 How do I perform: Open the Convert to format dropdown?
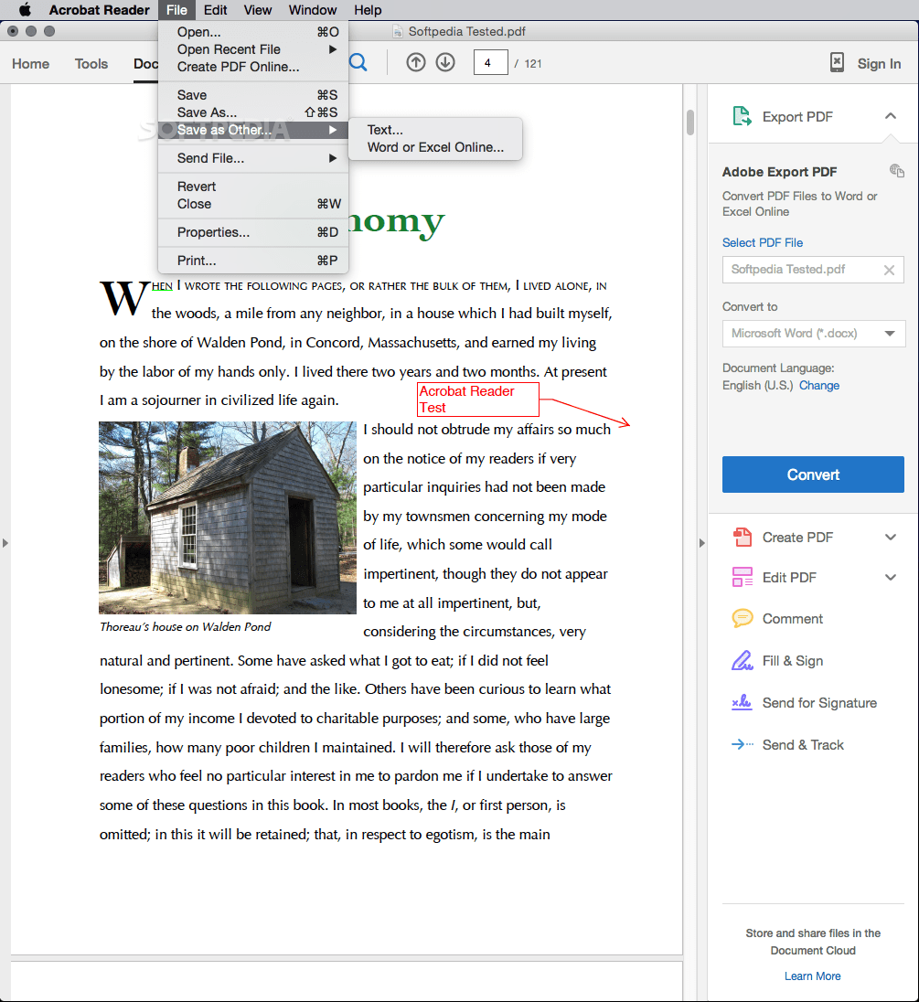coord(814,334)
